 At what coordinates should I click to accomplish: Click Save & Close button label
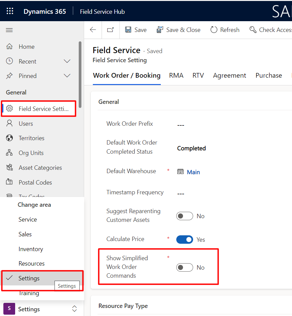[183, 30]
